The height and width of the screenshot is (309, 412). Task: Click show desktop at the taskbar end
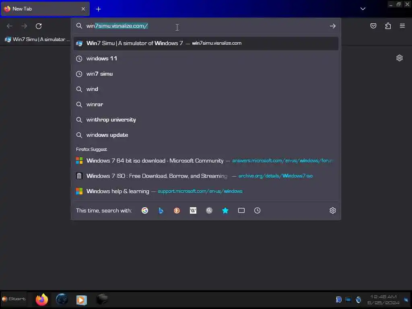[406, 299]
